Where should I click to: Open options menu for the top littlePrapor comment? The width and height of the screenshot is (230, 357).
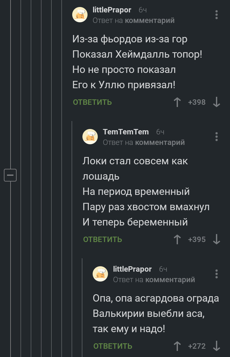coord(216,15)
